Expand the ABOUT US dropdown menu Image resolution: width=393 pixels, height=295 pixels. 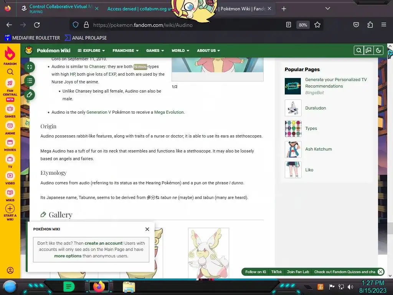[x=208, y=50]
